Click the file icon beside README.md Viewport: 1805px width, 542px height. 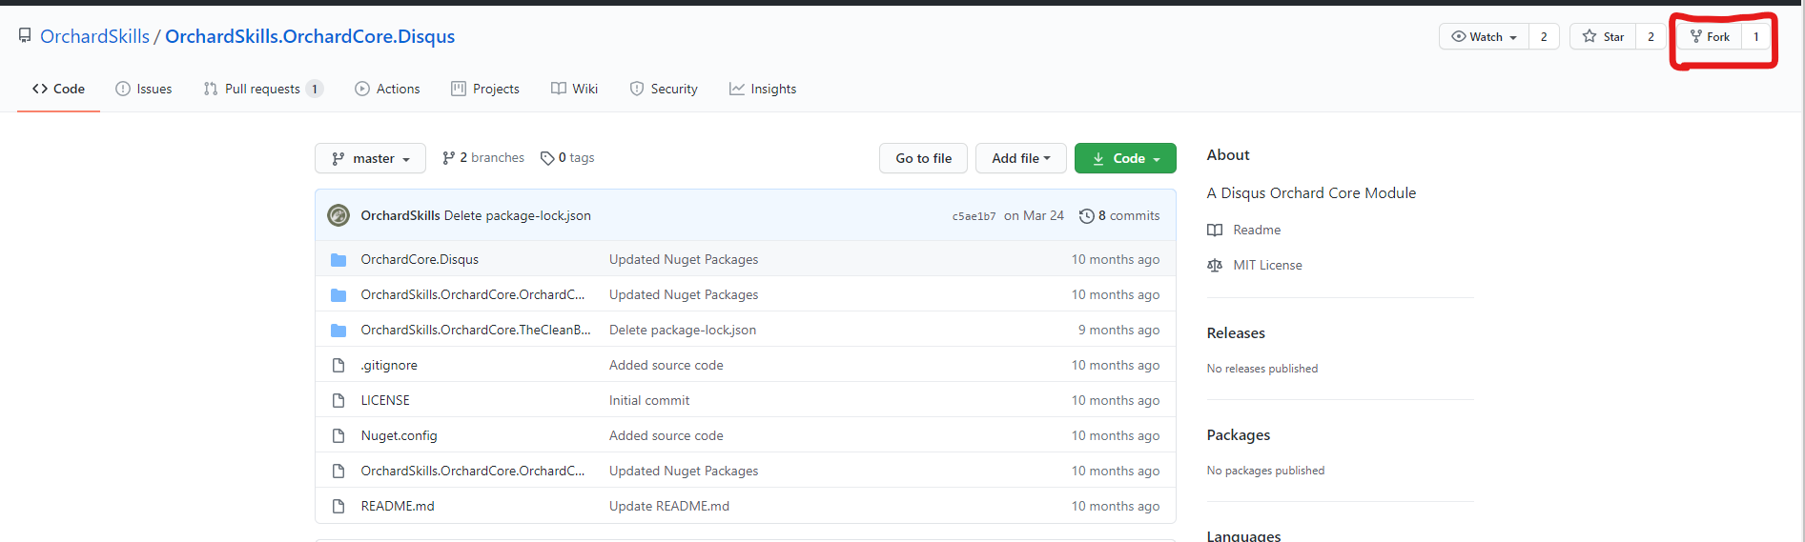pyautogui.click(x=338, y=506)
